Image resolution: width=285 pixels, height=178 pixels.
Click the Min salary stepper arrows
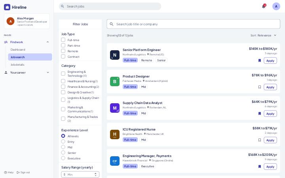pyautogui.click(x=96, y=174)
